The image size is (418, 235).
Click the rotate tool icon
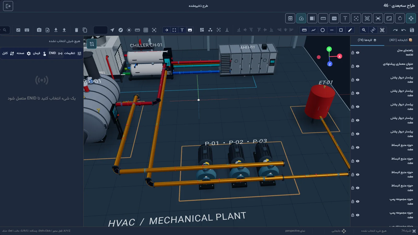(400, 18)
